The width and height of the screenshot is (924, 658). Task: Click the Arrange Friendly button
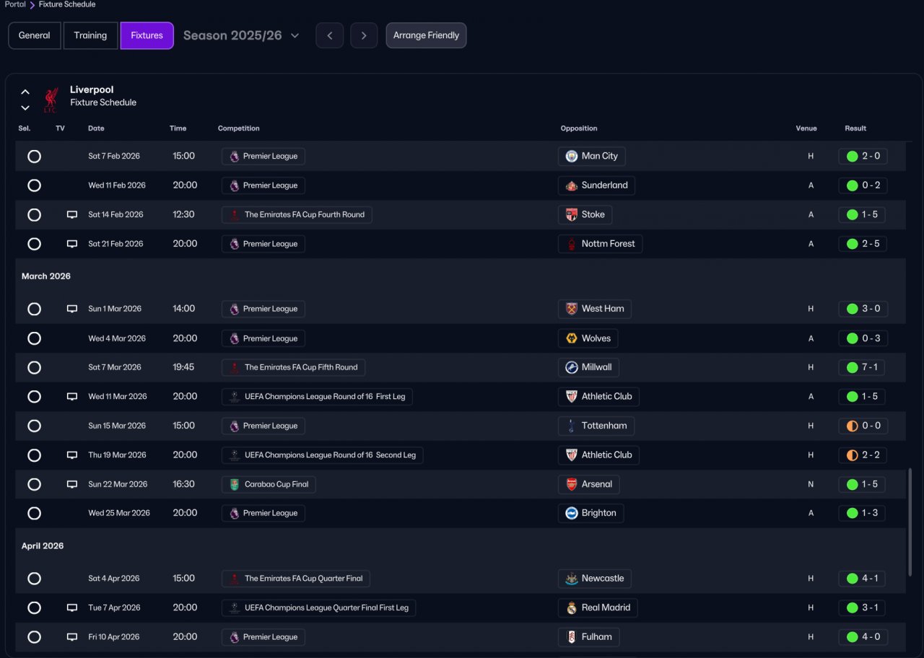point(426,35)
